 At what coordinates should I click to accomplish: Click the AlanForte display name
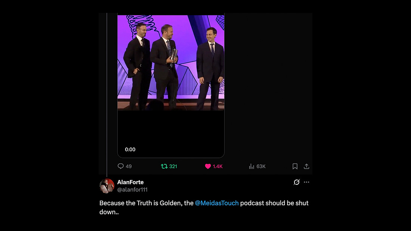130,182
